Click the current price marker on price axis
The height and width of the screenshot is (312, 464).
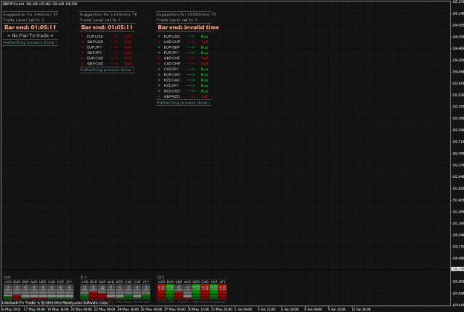[457, 269]
